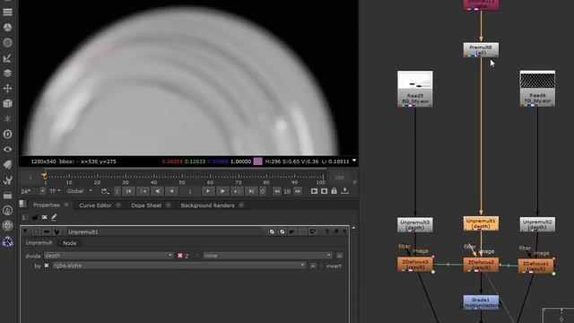This screenshot has width=574, height=323.
Task: Select the ZDefocus3 node
Action: (x=415, y=264)
